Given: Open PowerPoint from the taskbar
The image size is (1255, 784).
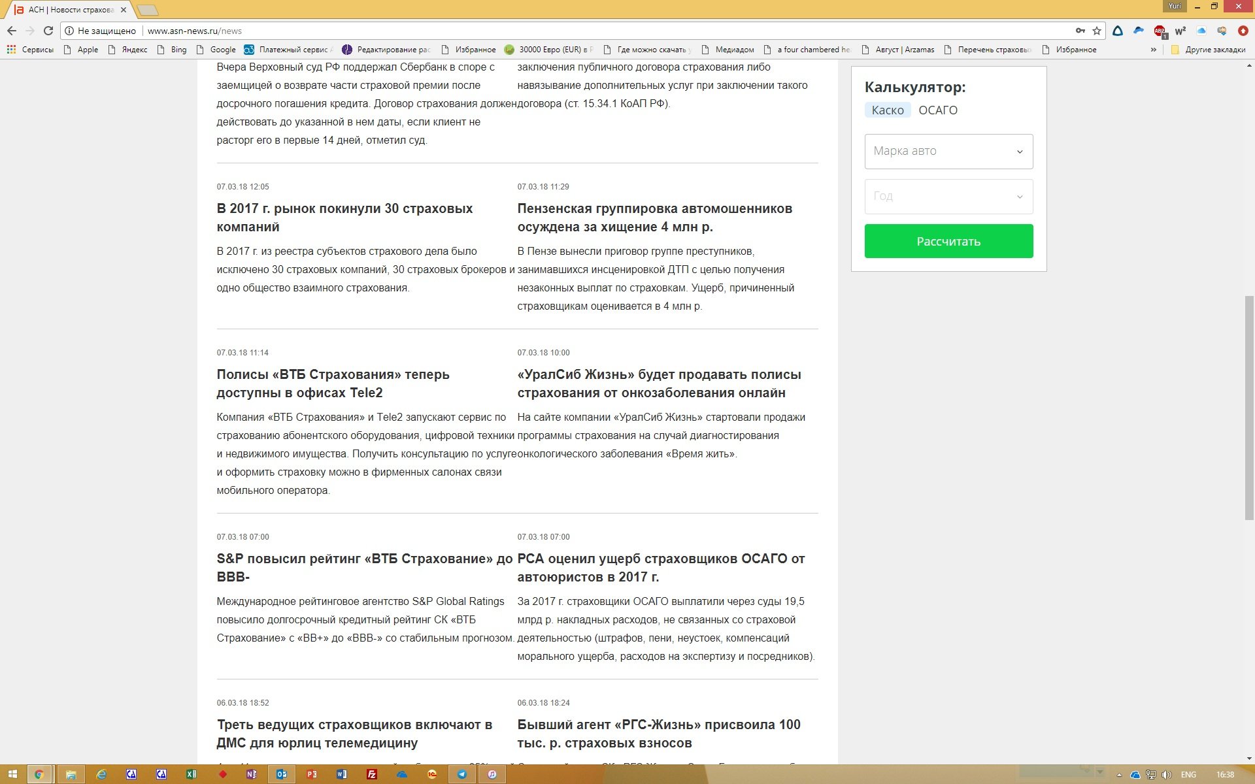Looking at the screenshot, I should (312, 774).
